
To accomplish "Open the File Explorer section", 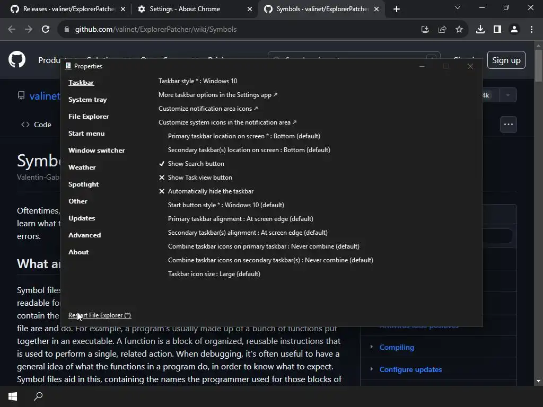I will point(89,116).
